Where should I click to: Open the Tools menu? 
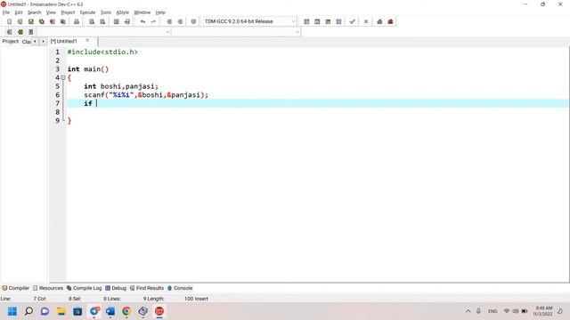[106, 12]
